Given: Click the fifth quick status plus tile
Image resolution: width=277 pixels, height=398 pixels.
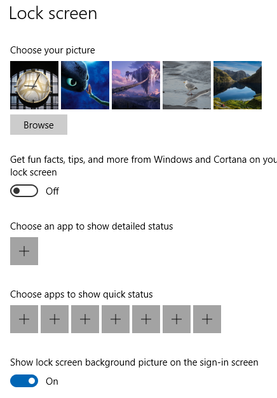Looking at the screenshot, I should [146, 319].
